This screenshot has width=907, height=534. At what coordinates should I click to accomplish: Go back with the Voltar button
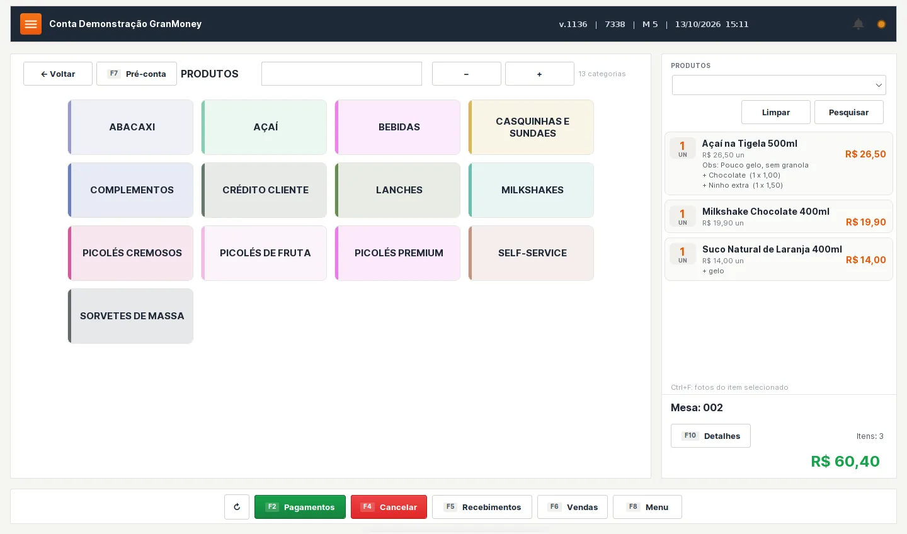pyautogui.click(x=58, y=74)
